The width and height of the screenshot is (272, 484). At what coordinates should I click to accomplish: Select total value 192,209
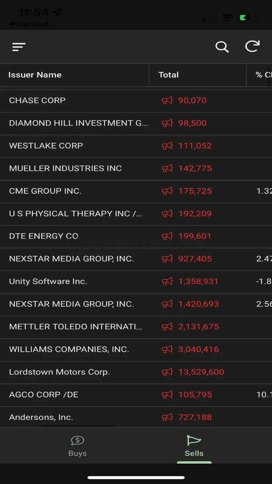[x=195, y=214]
